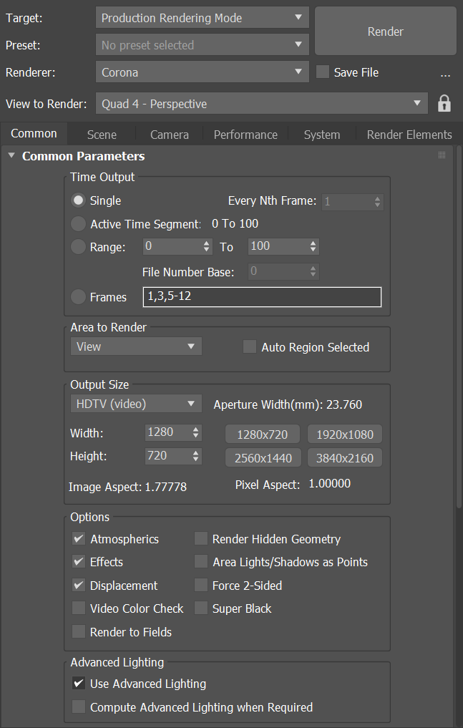Click the rollout grip icon of Common Parameters
Viewport: 463px width, 728px height.
442,155
